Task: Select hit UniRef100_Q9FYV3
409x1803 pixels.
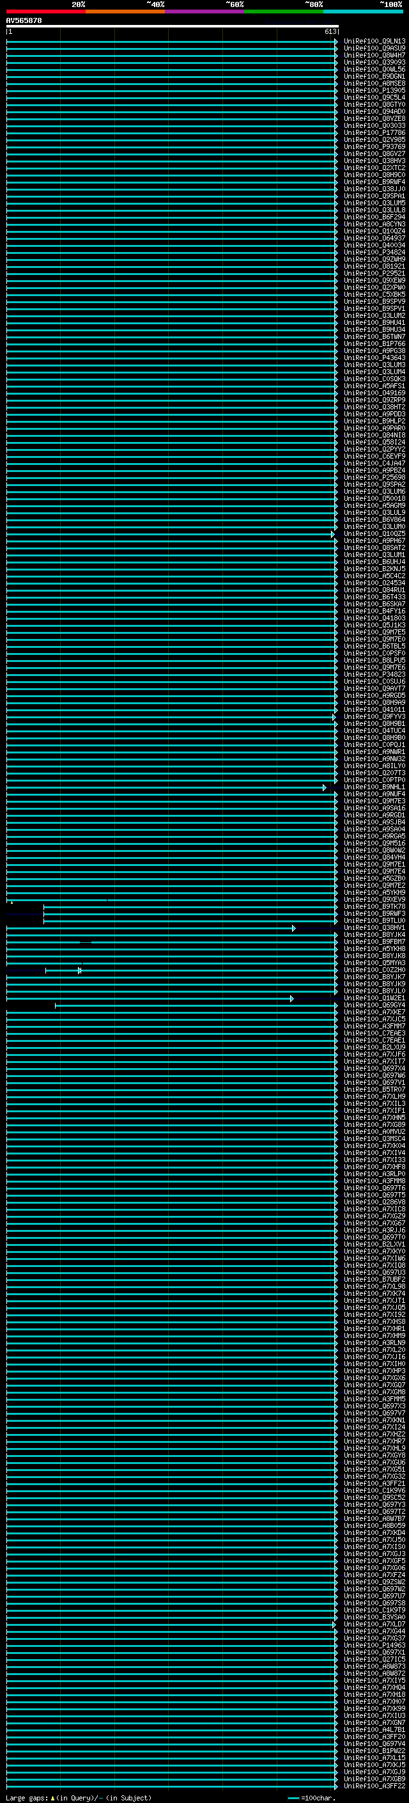Action: click(x=374, y=717)
